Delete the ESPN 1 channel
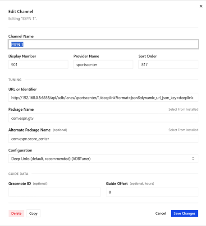206x226 pixels. pyautogui.click(x=16, y=213)
